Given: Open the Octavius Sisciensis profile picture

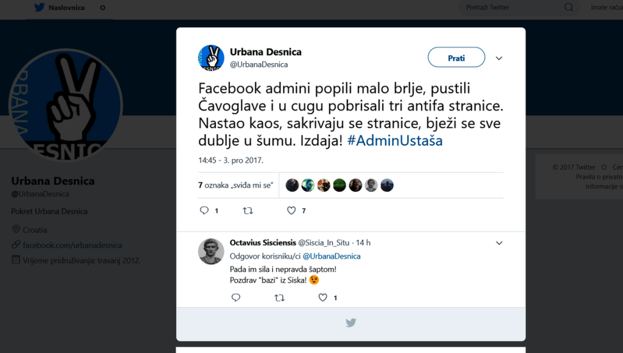Looking at the screenshot, I should click(211, 251).
